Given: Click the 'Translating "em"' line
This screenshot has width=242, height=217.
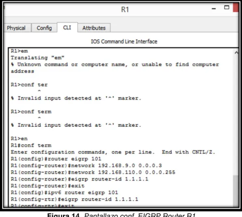Looking at the screenshot, I should pos(38,58).
